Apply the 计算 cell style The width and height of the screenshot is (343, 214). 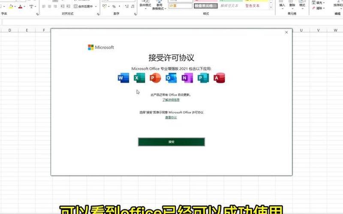click(x=180, y=6)
